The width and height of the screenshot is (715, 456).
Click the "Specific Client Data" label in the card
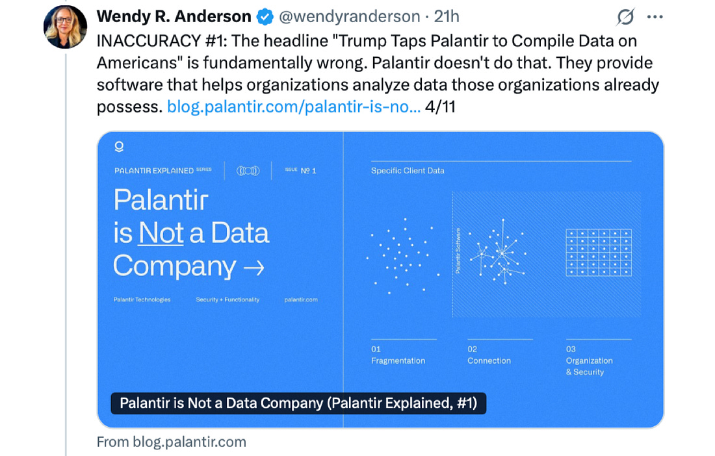(x=408, y=171)
